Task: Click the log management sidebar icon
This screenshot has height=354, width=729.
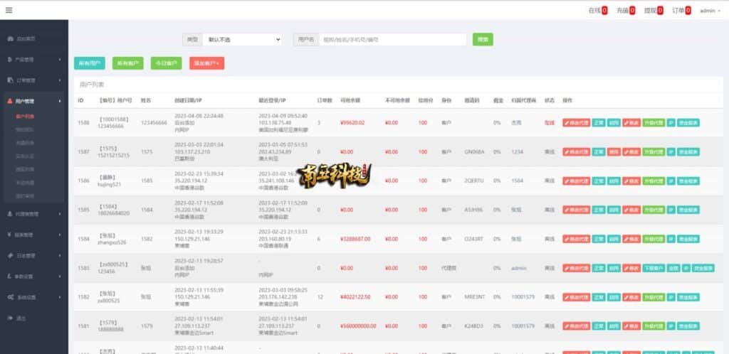Action: point(10,255)
